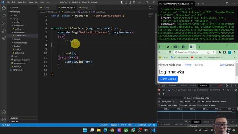Show errors and warnings in status bar
Viewport: 238px width, 134px height.
point(6,125)
